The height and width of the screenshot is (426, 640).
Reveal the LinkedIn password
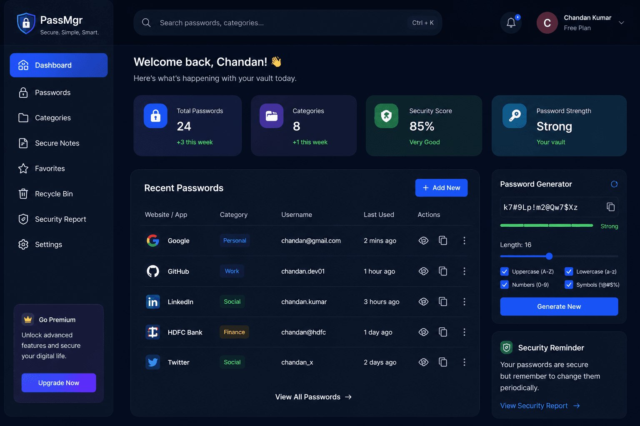pos(423,302)
